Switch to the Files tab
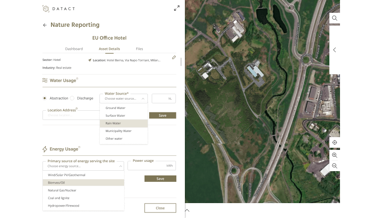Image resolution: width=374 pixels, height=218 pixels. pyautogui.click(x=139, y=49)
